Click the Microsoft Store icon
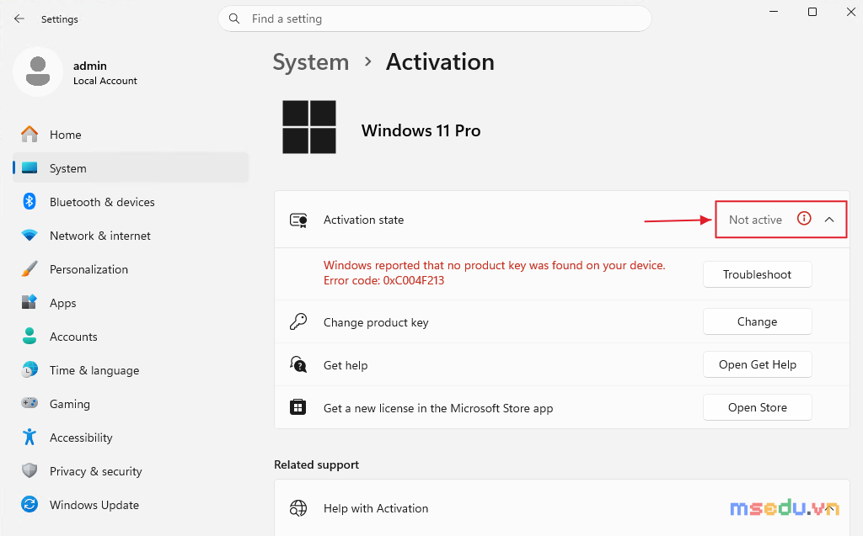This screenshot has height=536, width=863. point(298,407)
